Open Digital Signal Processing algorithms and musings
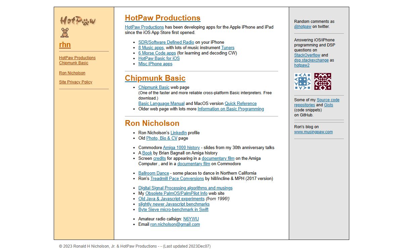Viewport: 403px width, 249px height. pos(185,188)
